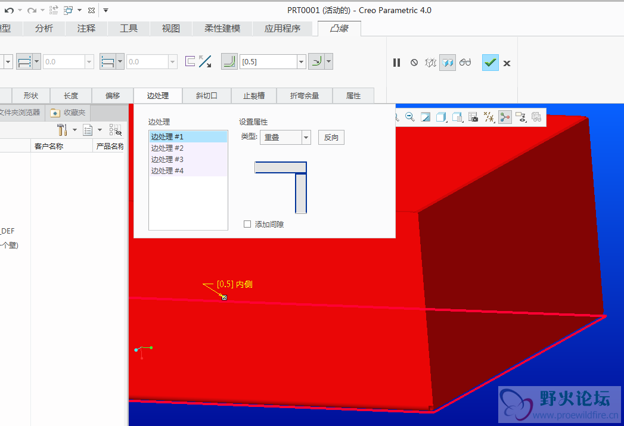The width and height of the screenshot is (624, 426).
Task: Undo the last action
Action: (x=9, y=10)
